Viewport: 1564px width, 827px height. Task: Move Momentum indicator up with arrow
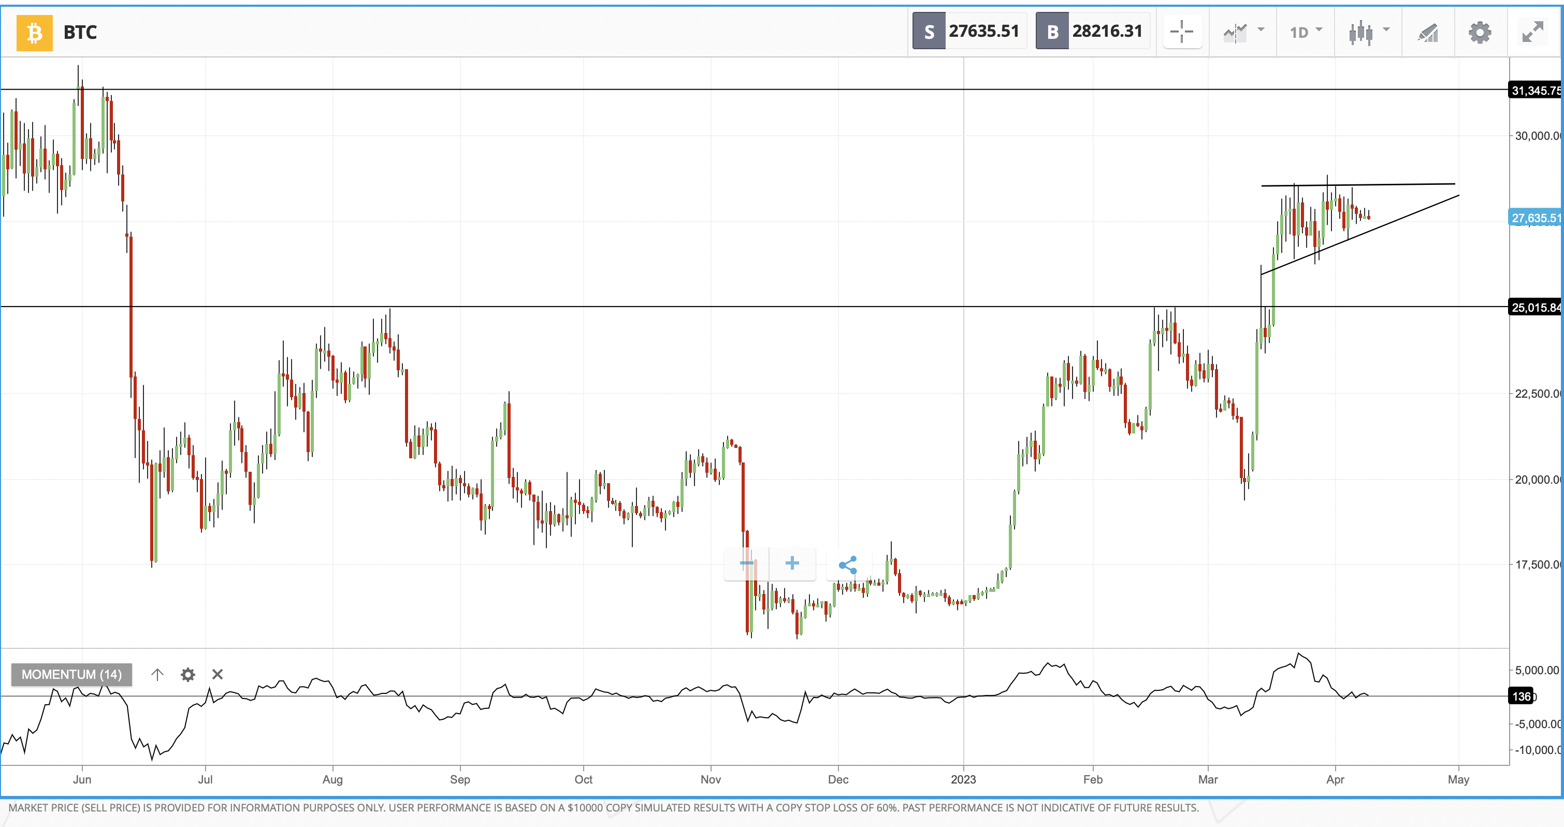[157, 674]
